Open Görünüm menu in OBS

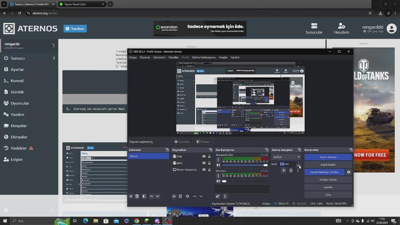tap(159, 57)
